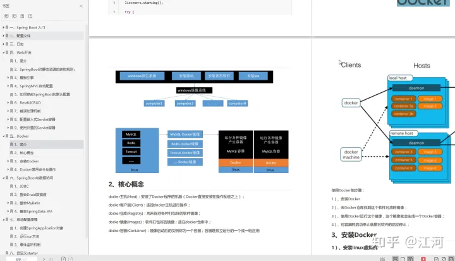Click the page number field showing 69

[x=21, y=259]
